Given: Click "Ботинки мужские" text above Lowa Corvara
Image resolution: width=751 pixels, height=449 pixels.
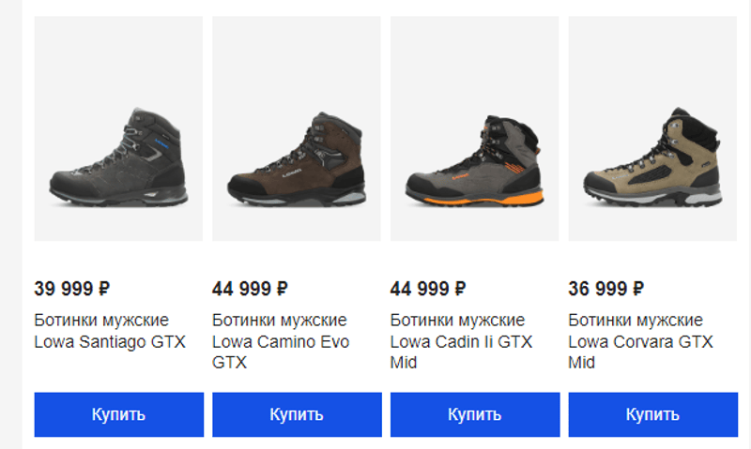Looking at the screenshot, I should 636,321.
